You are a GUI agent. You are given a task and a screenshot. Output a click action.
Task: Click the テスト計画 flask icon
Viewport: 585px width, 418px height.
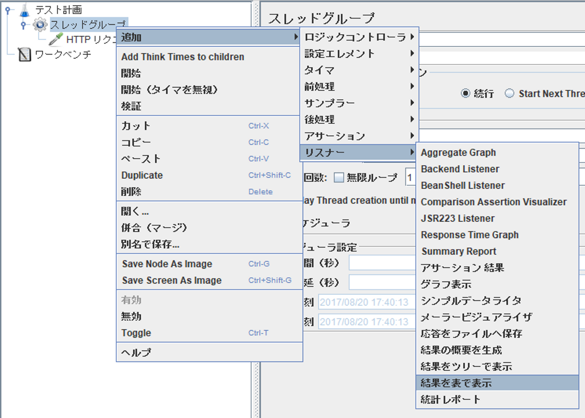(24, 10)
